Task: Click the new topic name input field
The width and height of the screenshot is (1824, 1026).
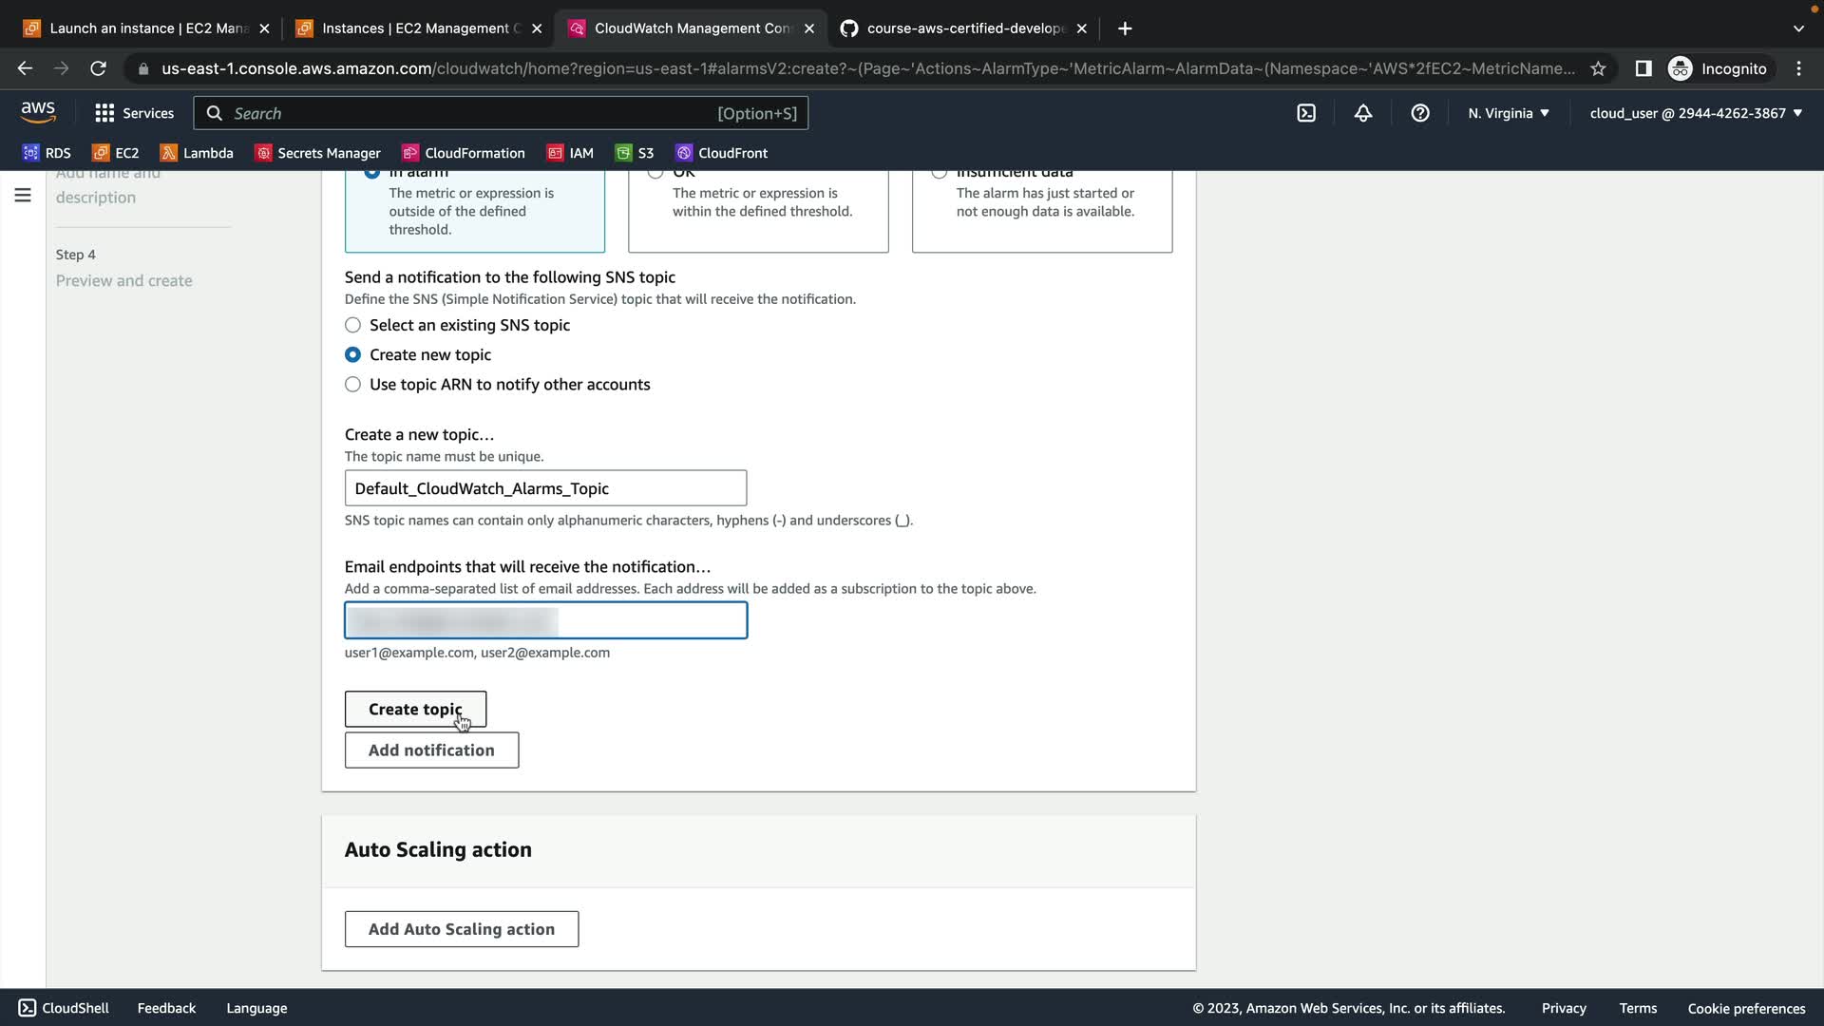Action: (545, 488)
